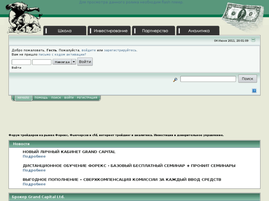Open письмо с кодом активации link
Image resolution: width=269 pixels, height=201 pixels.
(x=62, y=55)
